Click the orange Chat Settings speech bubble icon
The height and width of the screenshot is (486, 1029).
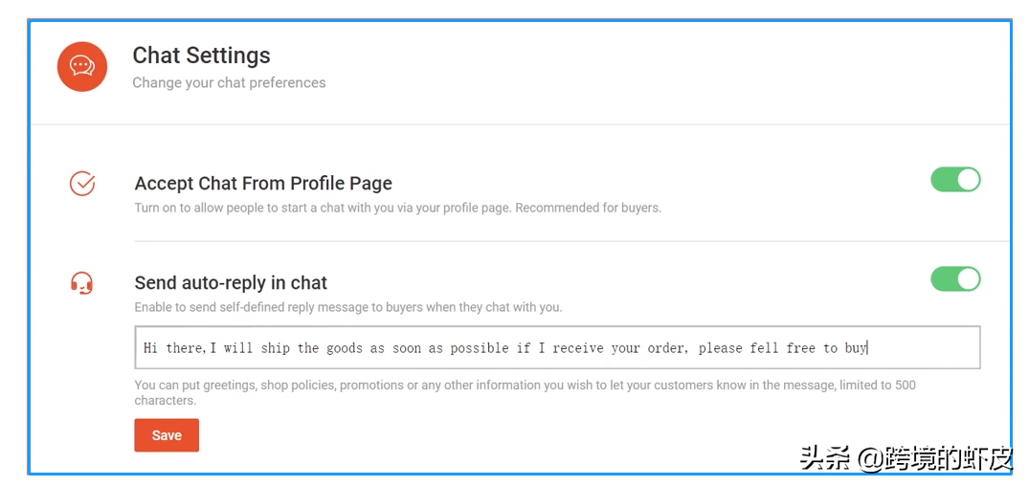pos(82,66)
